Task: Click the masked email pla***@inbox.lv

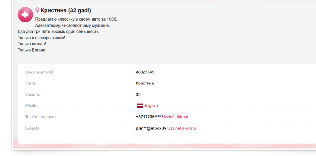Action: (x=151, y=128)
